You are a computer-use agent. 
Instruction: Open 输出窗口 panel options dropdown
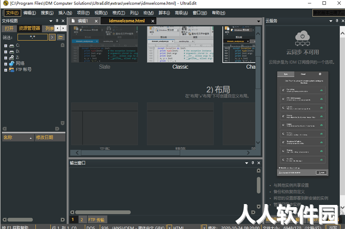246,163
